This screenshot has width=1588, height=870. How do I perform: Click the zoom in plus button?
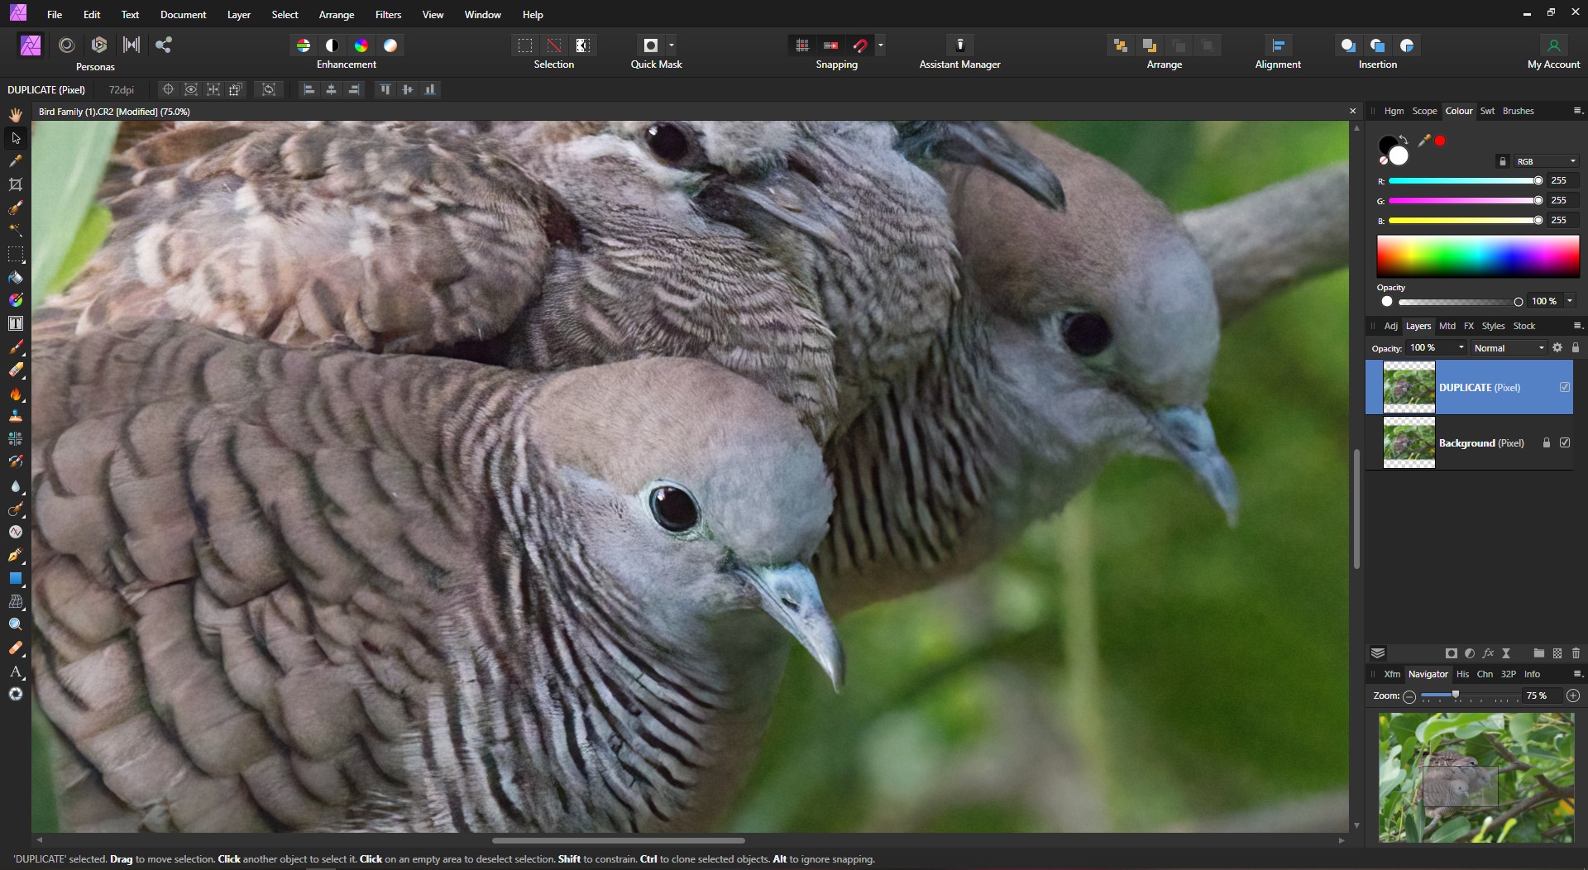coord(1573,696)
